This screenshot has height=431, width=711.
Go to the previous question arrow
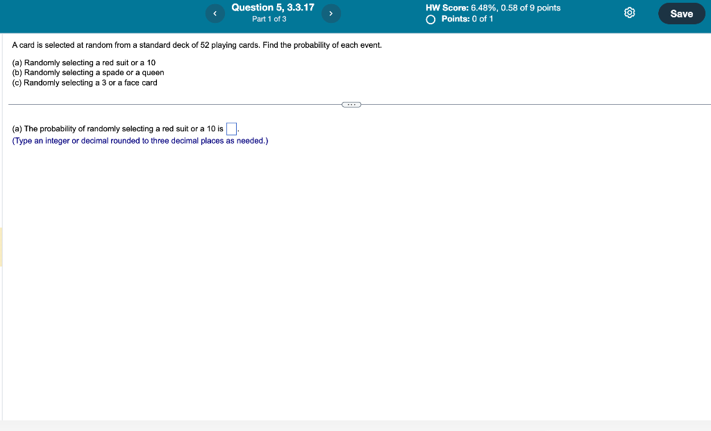(x=215, y=14)
